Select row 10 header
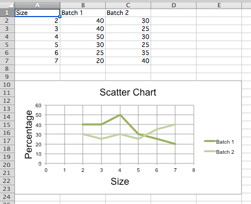Image resolution: width=251 pixels, height=204 pixels. pos(7,85)
